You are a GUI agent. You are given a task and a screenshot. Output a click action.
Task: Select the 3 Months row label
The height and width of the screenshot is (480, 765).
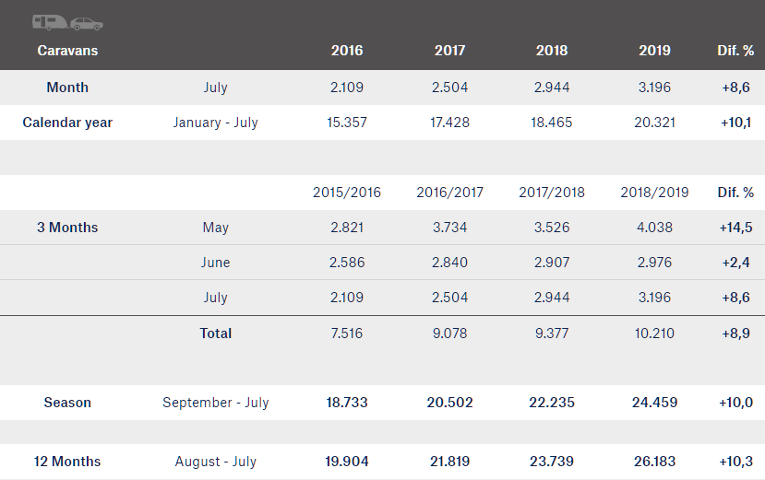coord(67,228)
